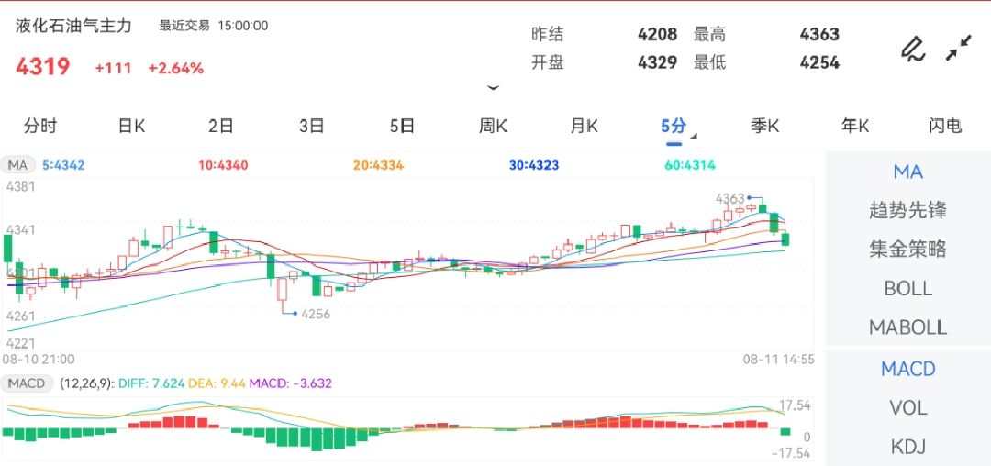
Task: Click the collapse fullscreen arrows icon
Action: click(x=959, y=48)
